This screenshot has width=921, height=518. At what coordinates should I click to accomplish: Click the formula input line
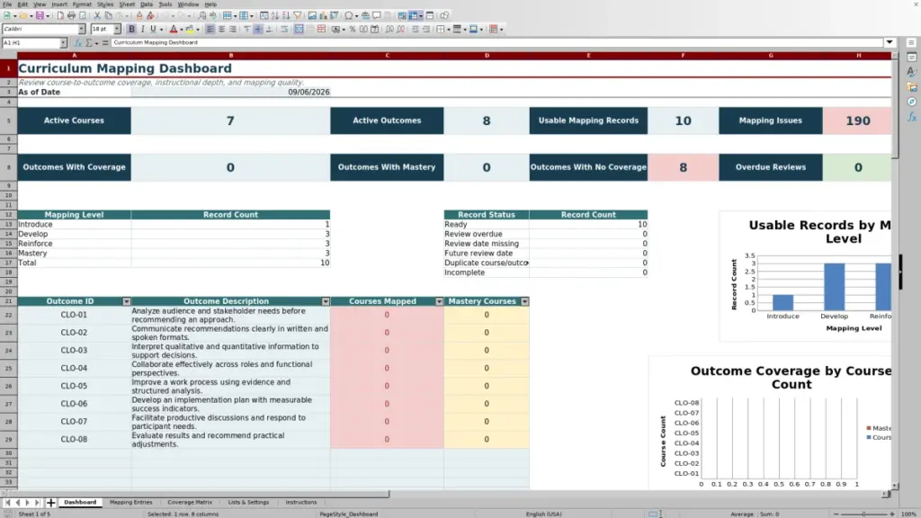coord(496,42)
